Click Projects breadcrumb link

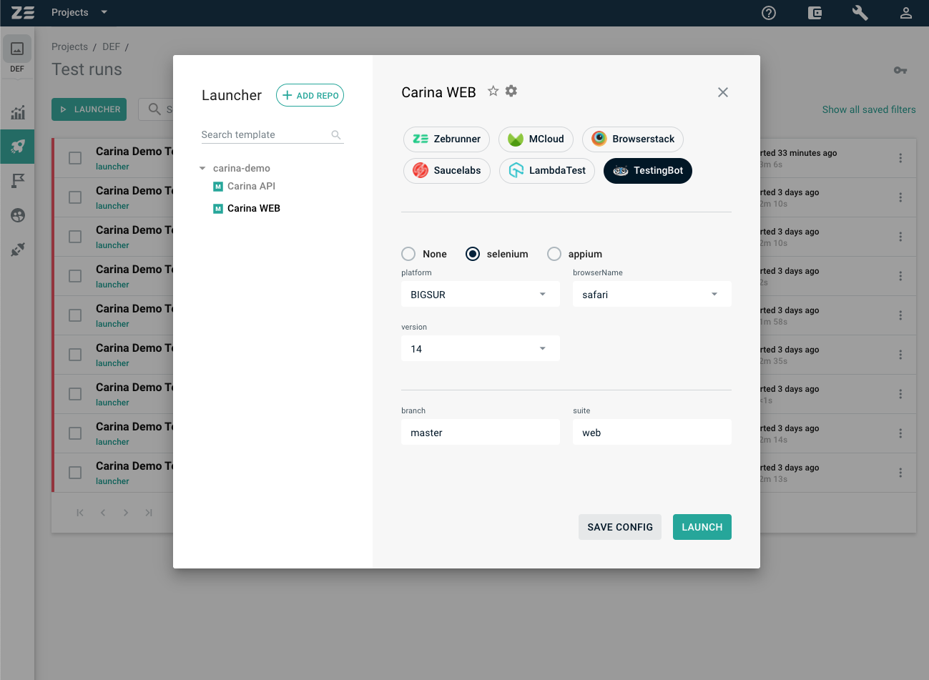click(x=69, y=46)
